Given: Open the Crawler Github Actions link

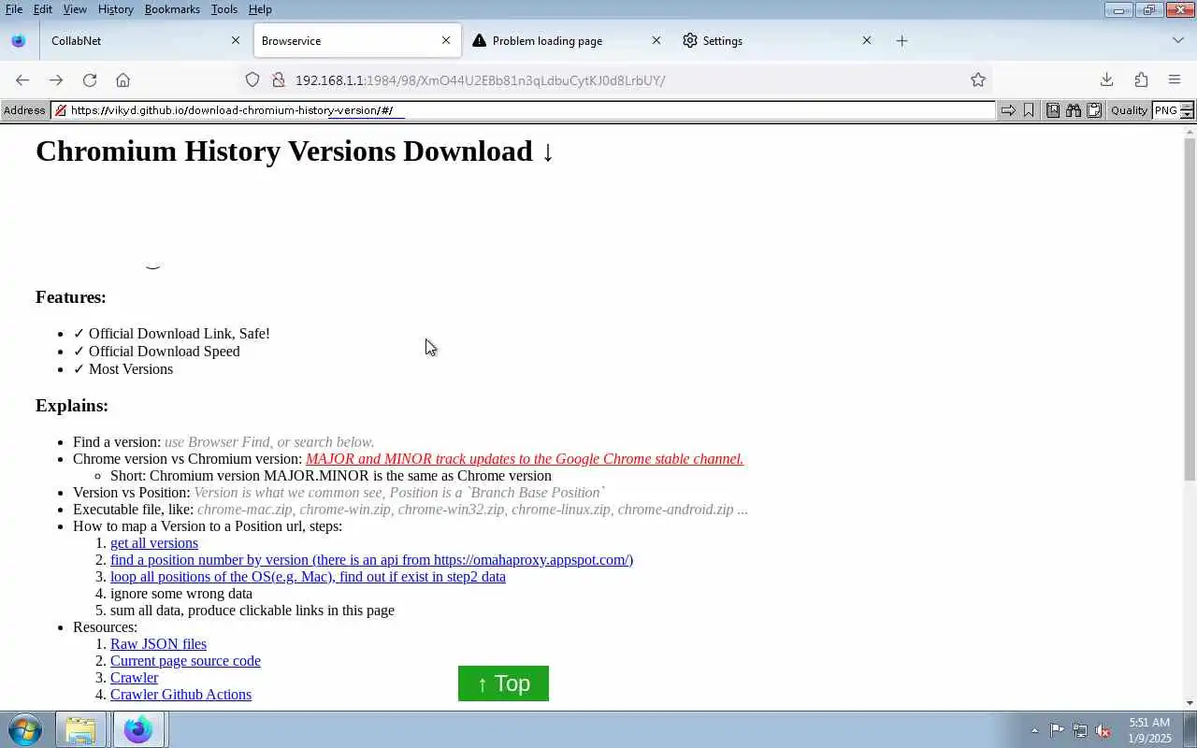Looking at the screenshot, I should point(180,695).
